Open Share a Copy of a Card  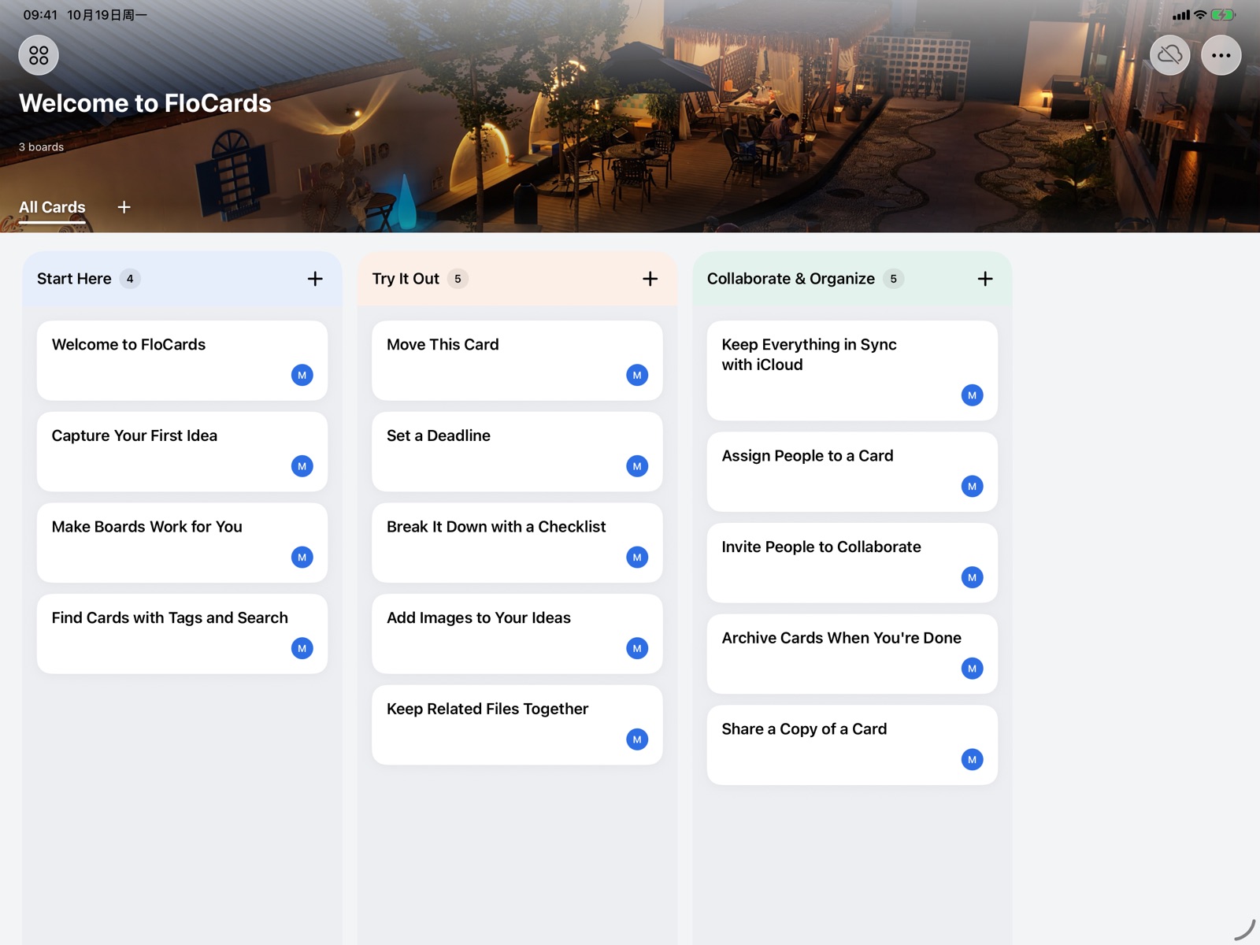click(x=852, y=745)
